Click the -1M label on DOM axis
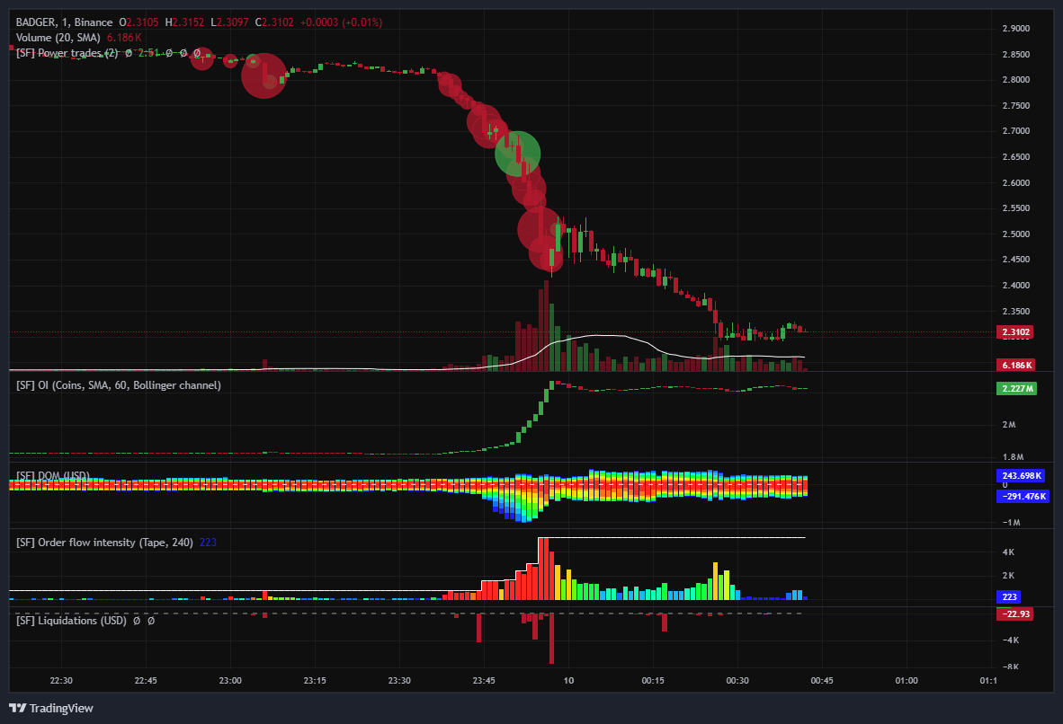 (x=1012, y=522)
